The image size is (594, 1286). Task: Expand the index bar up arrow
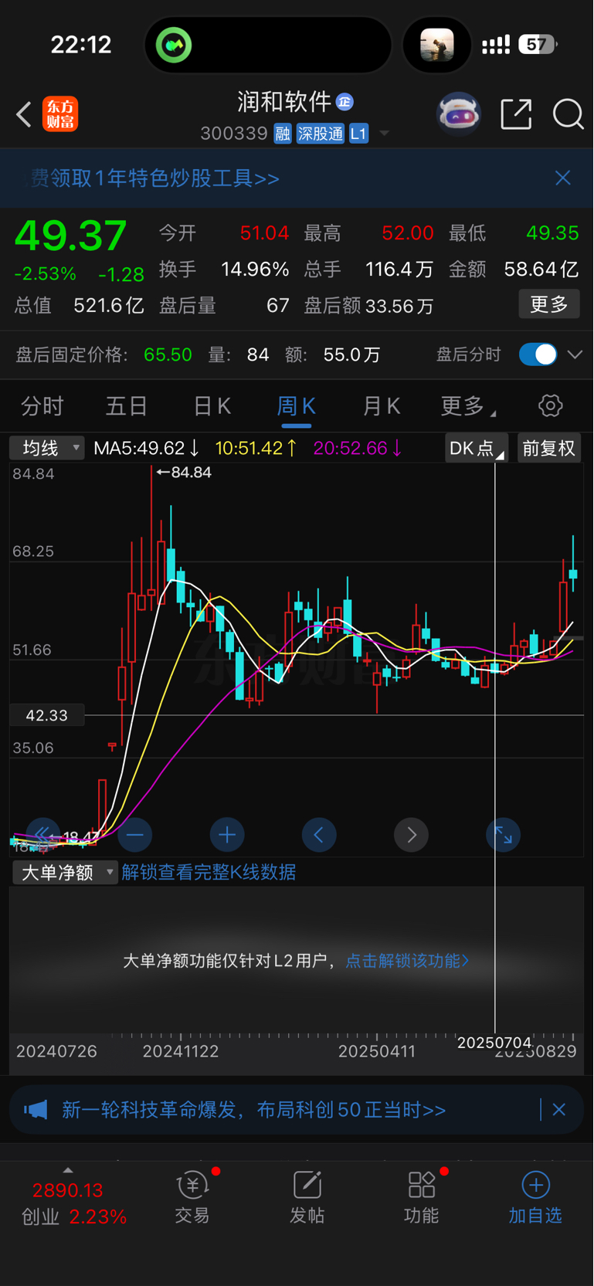pos(68,1170)
